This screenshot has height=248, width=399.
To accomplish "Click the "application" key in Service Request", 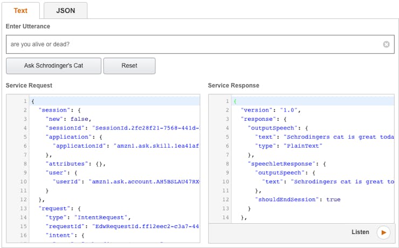I will (x=68, y=137).
